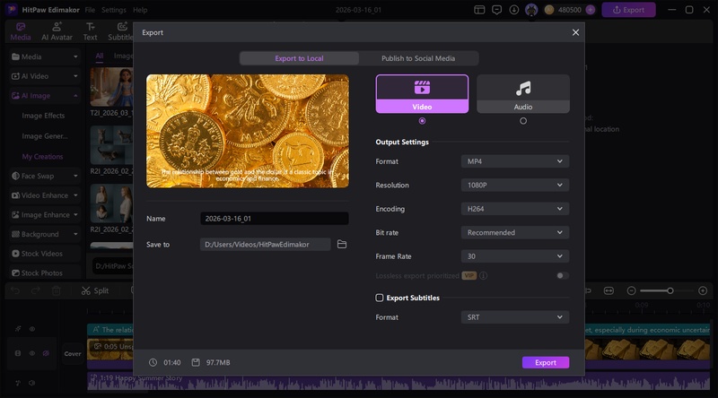Open the Frame Rate 30 dropdown
718x398 pixels.
tap(514, 256)
